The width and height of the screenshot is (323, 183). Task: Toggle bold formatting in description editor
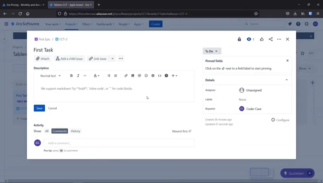point(71,76)
